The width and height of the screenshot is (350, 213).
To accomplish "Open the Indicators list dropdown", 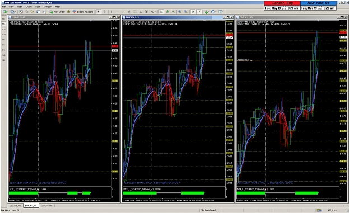I will (206, 12).
